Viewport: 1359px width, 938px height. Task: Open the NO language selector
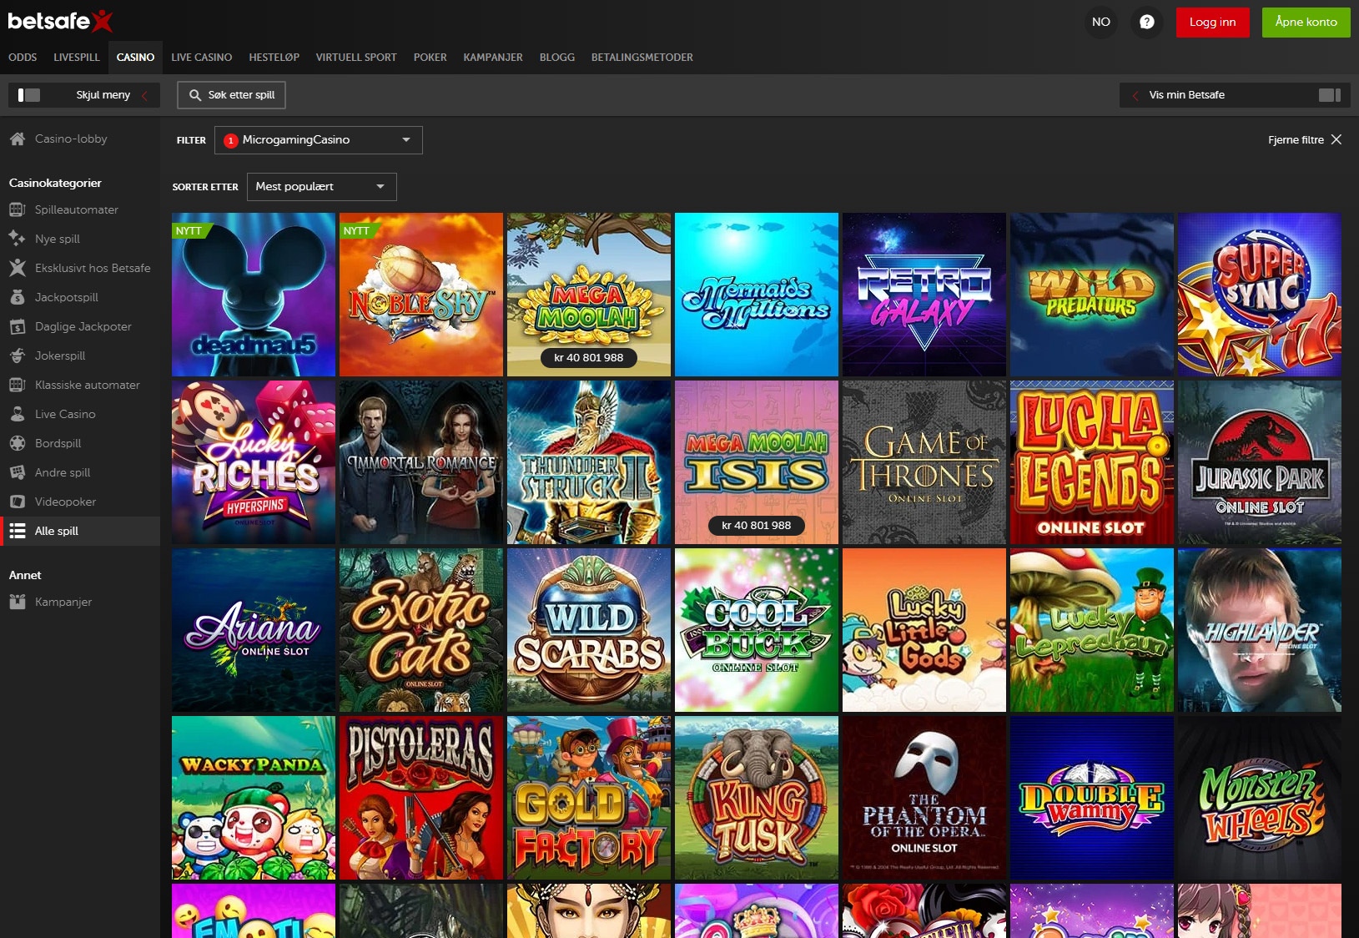(x=1101, y=23)
